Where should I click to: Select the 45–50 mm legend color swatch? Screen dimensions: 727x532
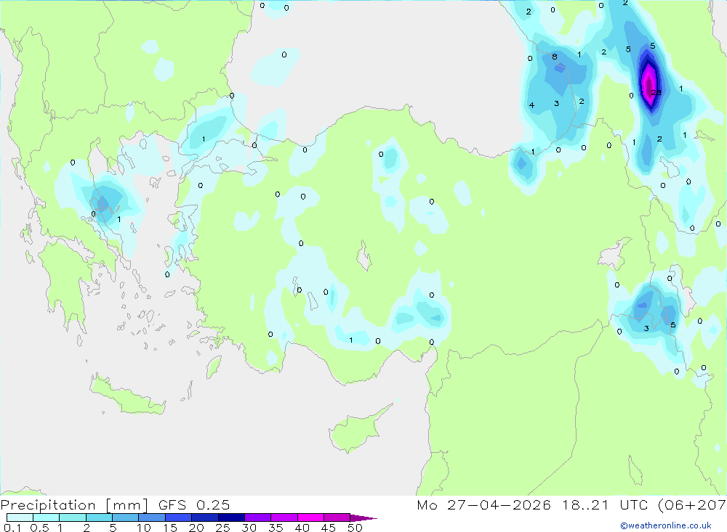tap(337, 517)
